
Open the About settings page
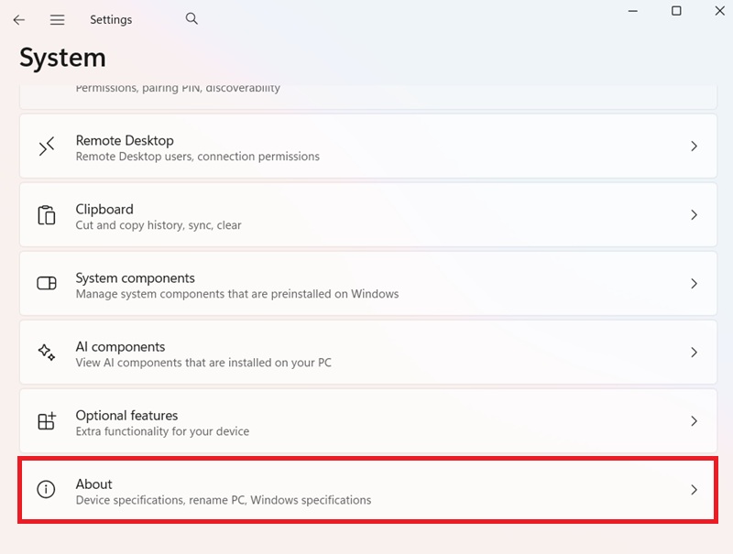click(366, 491)
